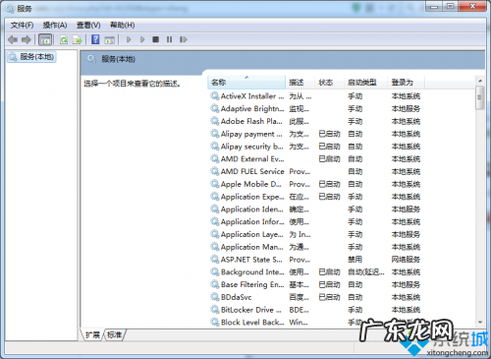Switch to the 扩展 tab

pos(92,334)
